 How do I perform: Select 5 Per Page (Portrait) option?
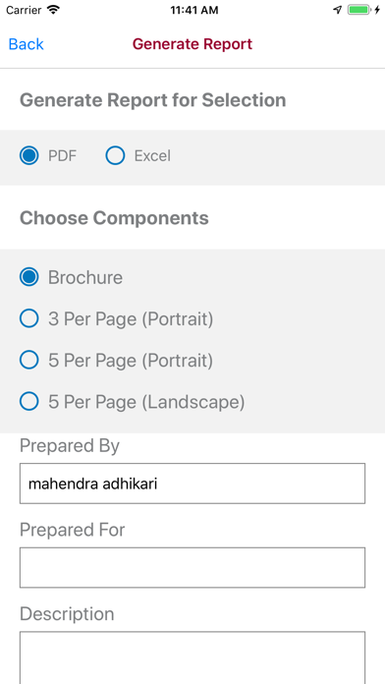[29, 361]
